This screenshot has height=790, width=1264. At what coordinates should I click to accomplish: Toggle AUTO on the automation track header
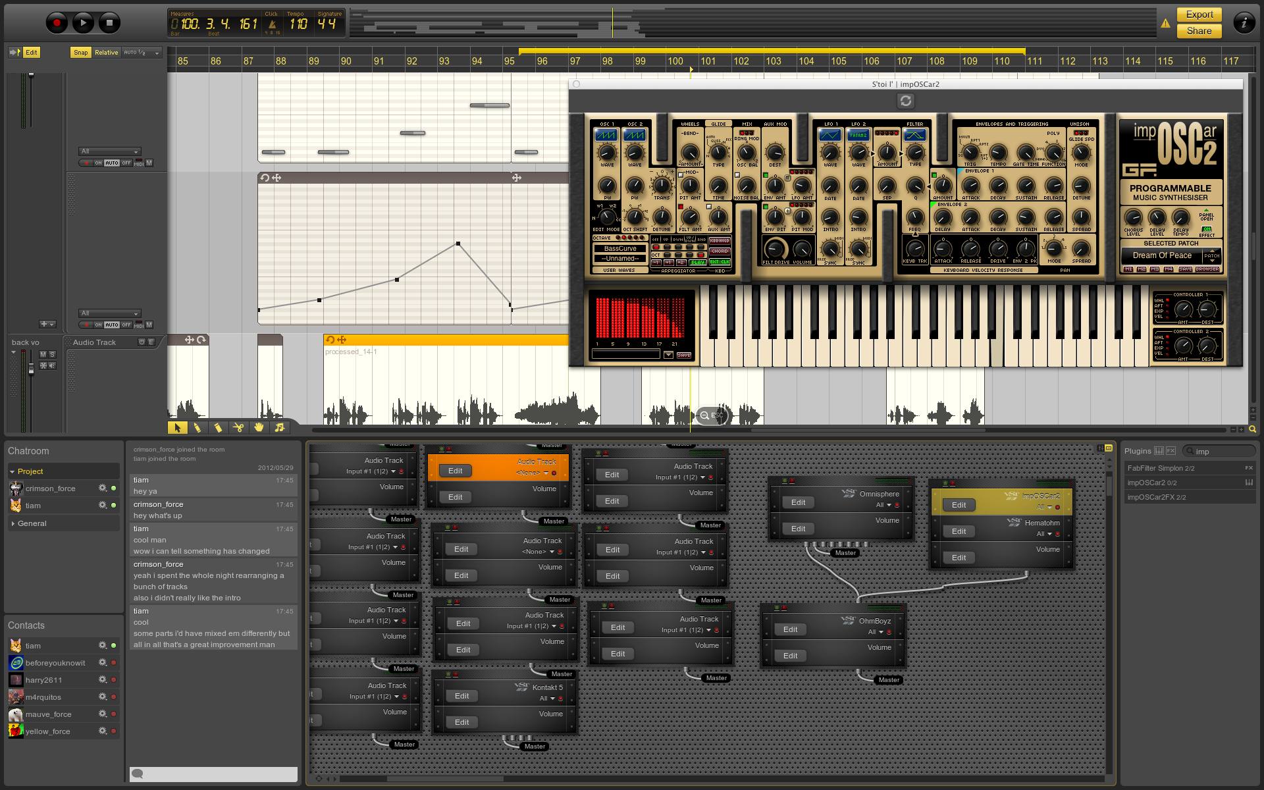[x=111, y=325]
